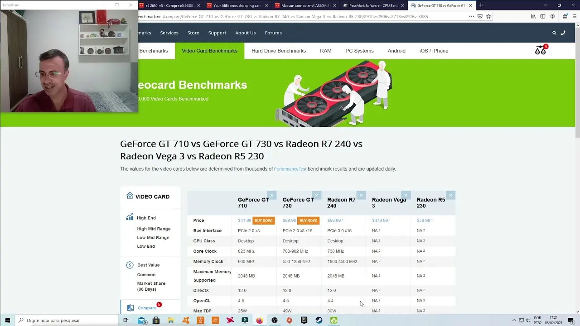Select High Mid Range sidebar link

[x=154, y=229]
